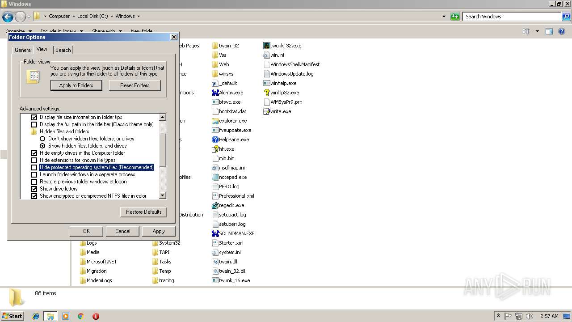Toggle the Show drive letters checkbox
This screenshot has width=572, height=322.
(34, 189)
